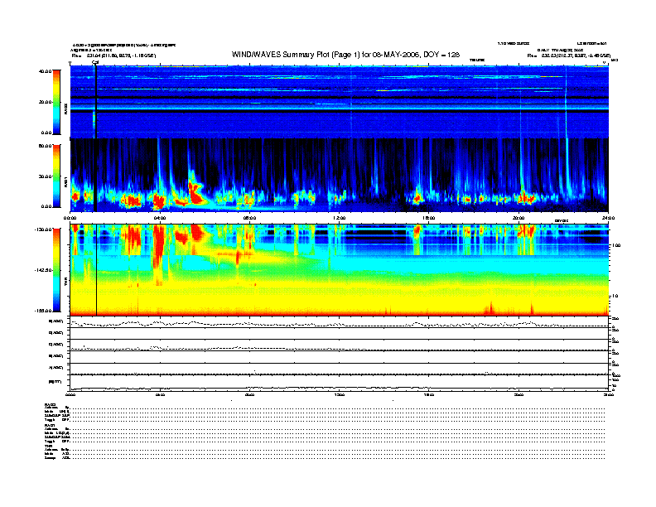Click the RAD2 spectrogram panel
The image size is (656, 507).
pyautogui.click(x=340, y=102)
